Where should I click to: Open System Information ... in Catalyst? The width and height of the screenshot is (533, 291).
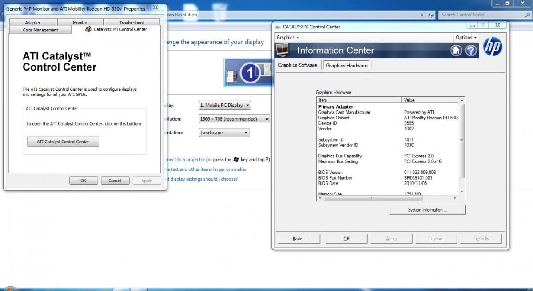[x=428, y=210]
